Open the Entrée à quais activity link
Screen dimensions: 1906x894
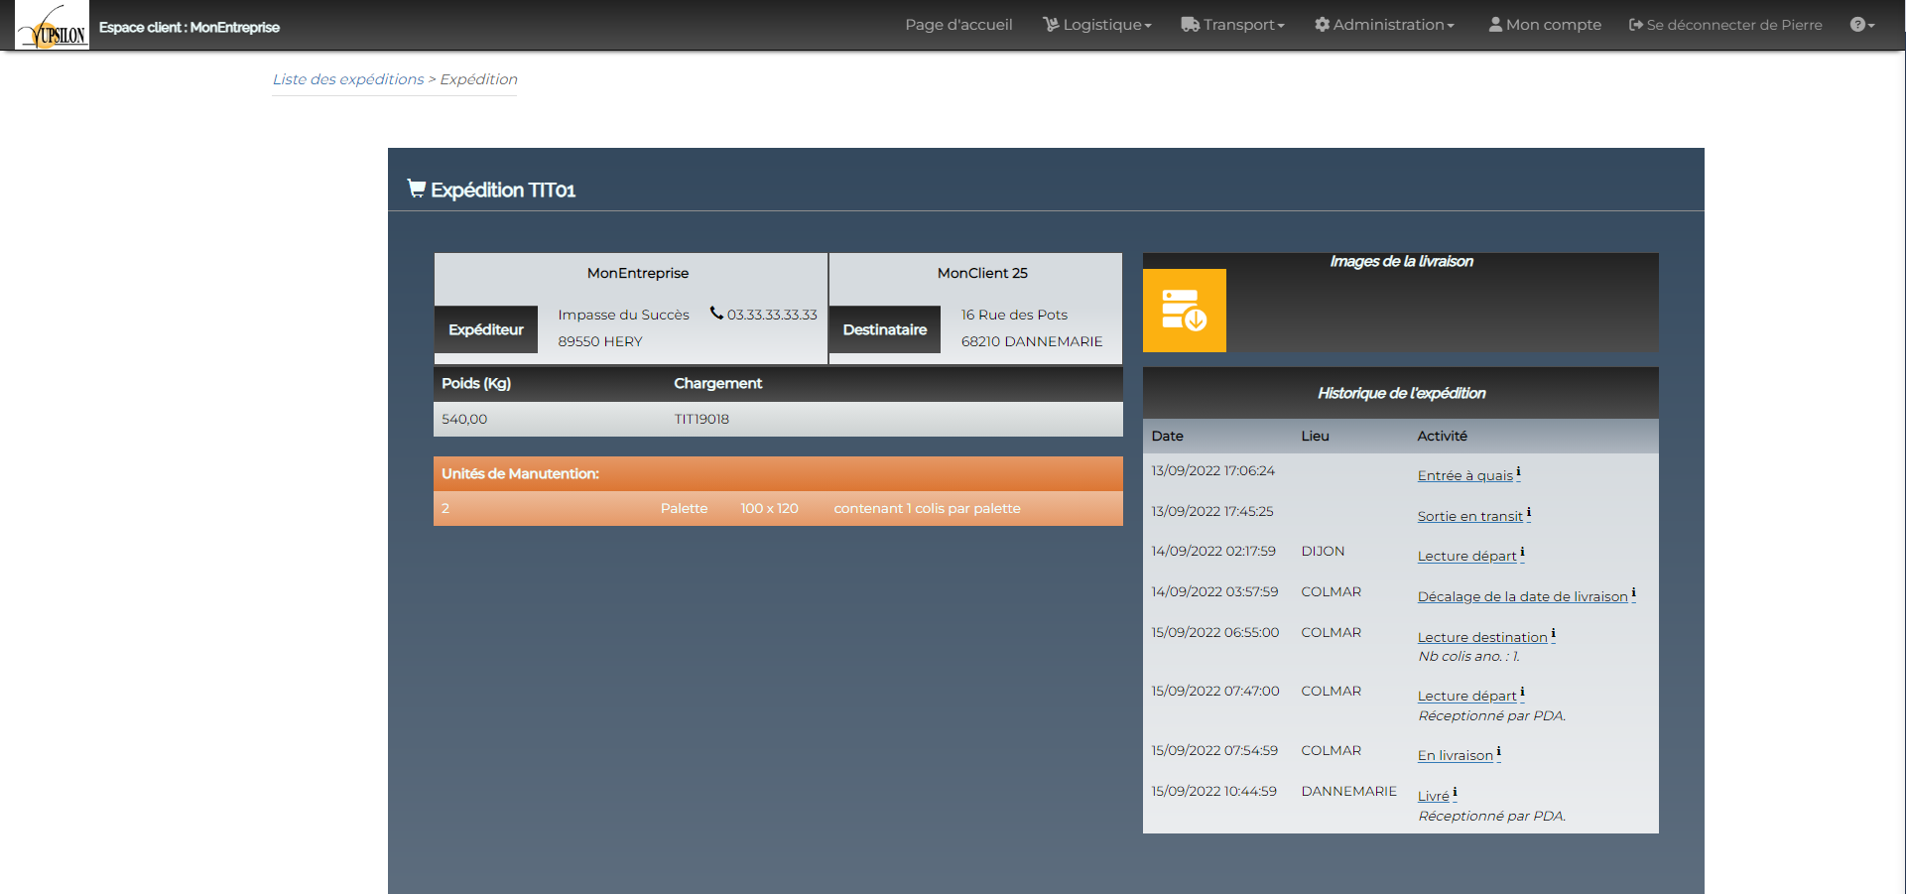pos(1465,476)
